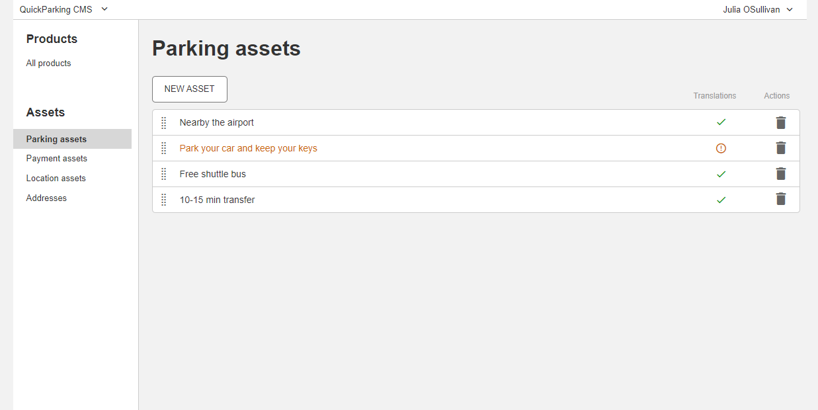
Task: Open 'Park your car and keep your keys'
Action: click(248, 148)
